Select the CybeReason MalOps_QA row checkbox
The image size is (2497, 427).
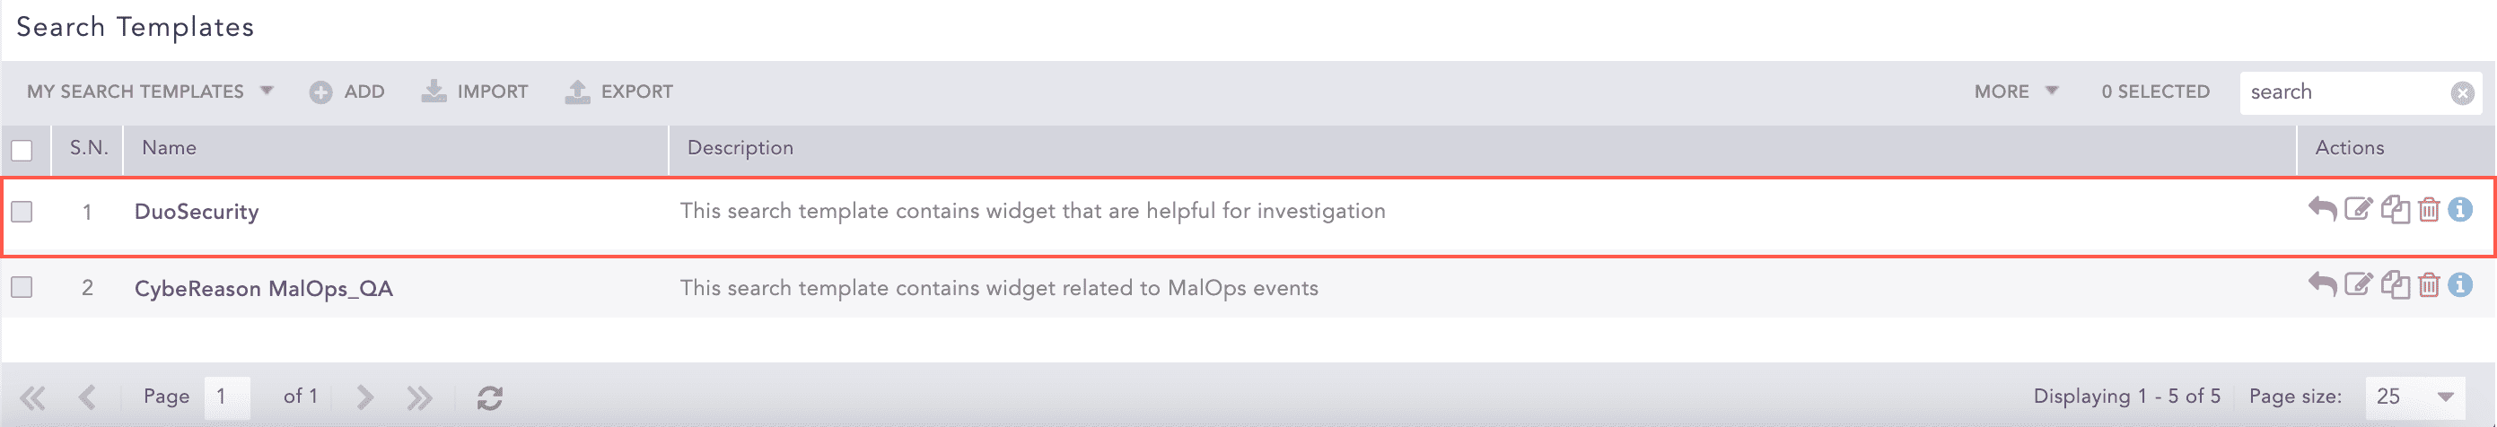pos(22,286)
